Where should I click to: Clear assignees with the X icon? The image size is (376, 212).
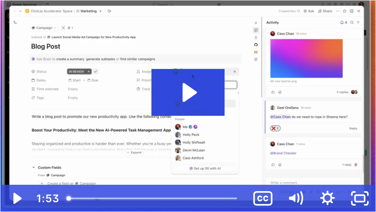point(235,72)
